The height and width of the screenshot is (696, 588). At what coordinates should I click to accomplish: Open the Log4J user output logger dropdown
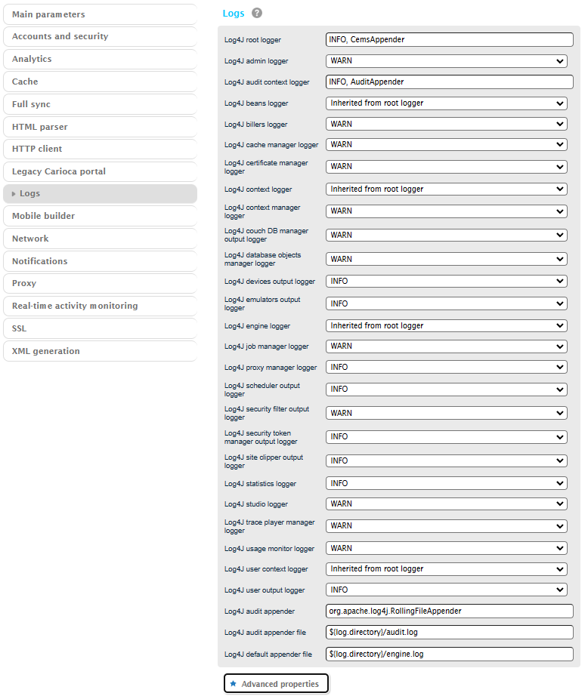click(x=447, y=590)
